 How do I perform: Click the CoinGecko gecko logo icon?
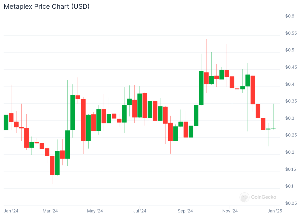point(244,197)
